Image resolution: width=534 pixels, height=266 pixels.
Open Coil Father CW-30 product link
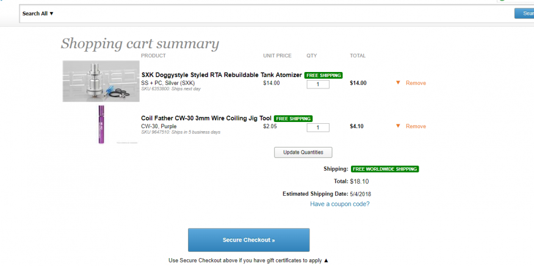coord(206,118)
